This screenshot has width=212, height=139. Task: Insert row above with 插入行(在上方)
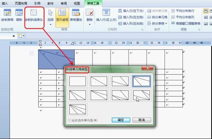coord(106,15)
